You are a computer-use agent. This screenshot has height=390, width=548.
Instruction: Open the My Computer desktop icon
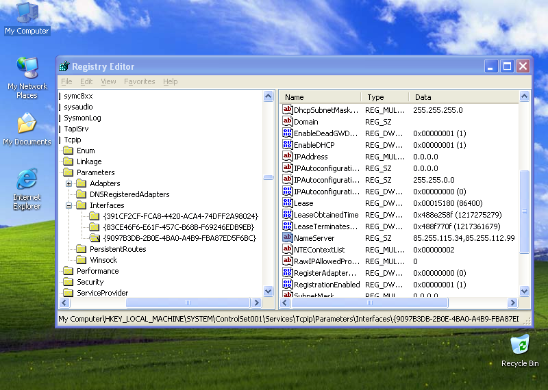tap(27, 18)
